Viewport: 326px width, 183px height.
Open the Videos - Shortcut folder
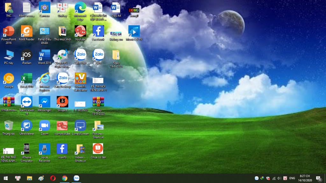[80, 149]
